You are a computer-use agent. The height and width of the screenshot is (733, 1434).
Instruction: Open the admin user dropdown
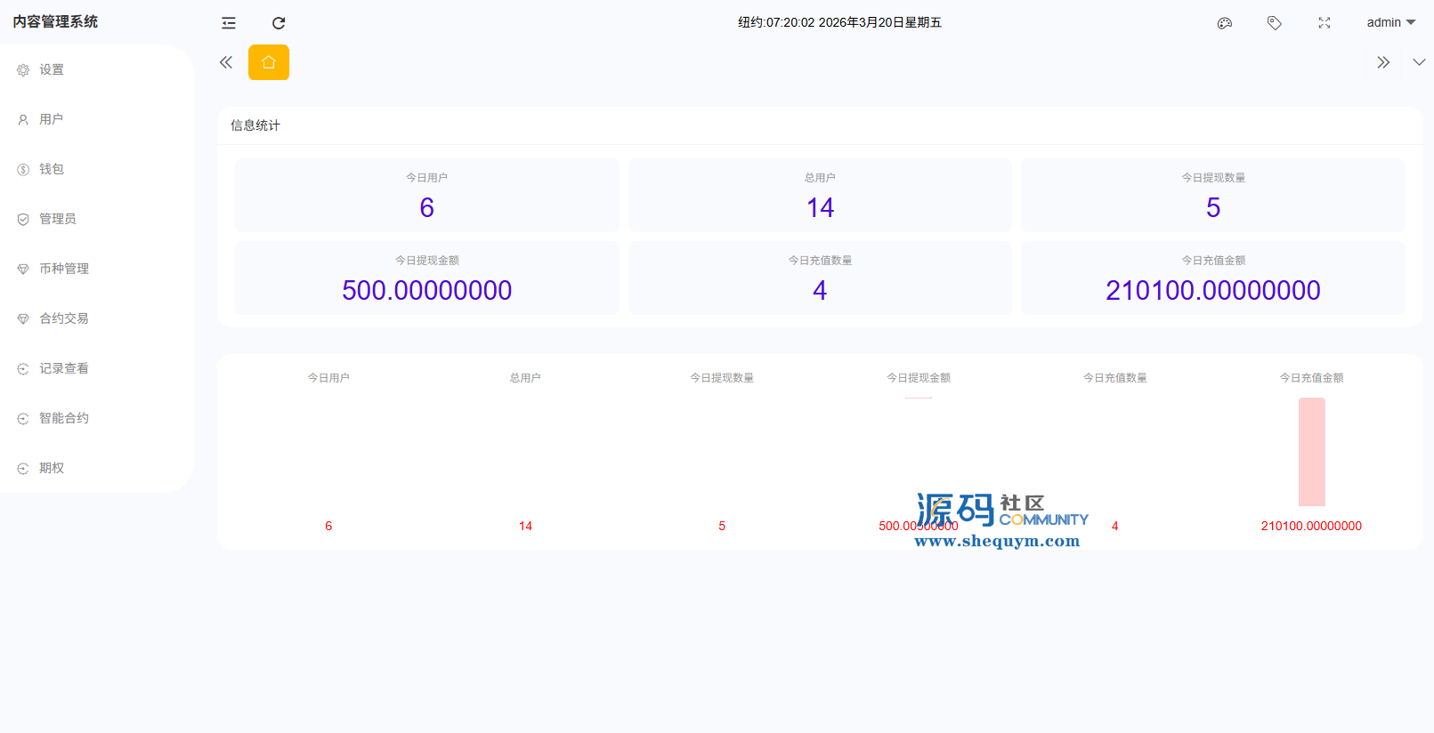pos(1390,22)
